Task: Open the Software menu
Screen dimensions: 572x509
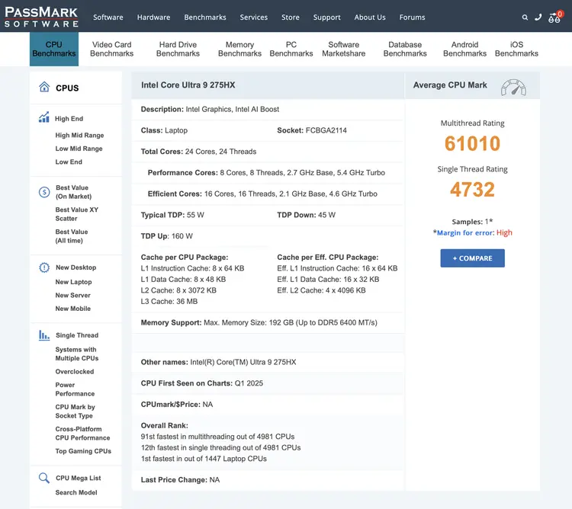Action: click(x=108, y=17)
